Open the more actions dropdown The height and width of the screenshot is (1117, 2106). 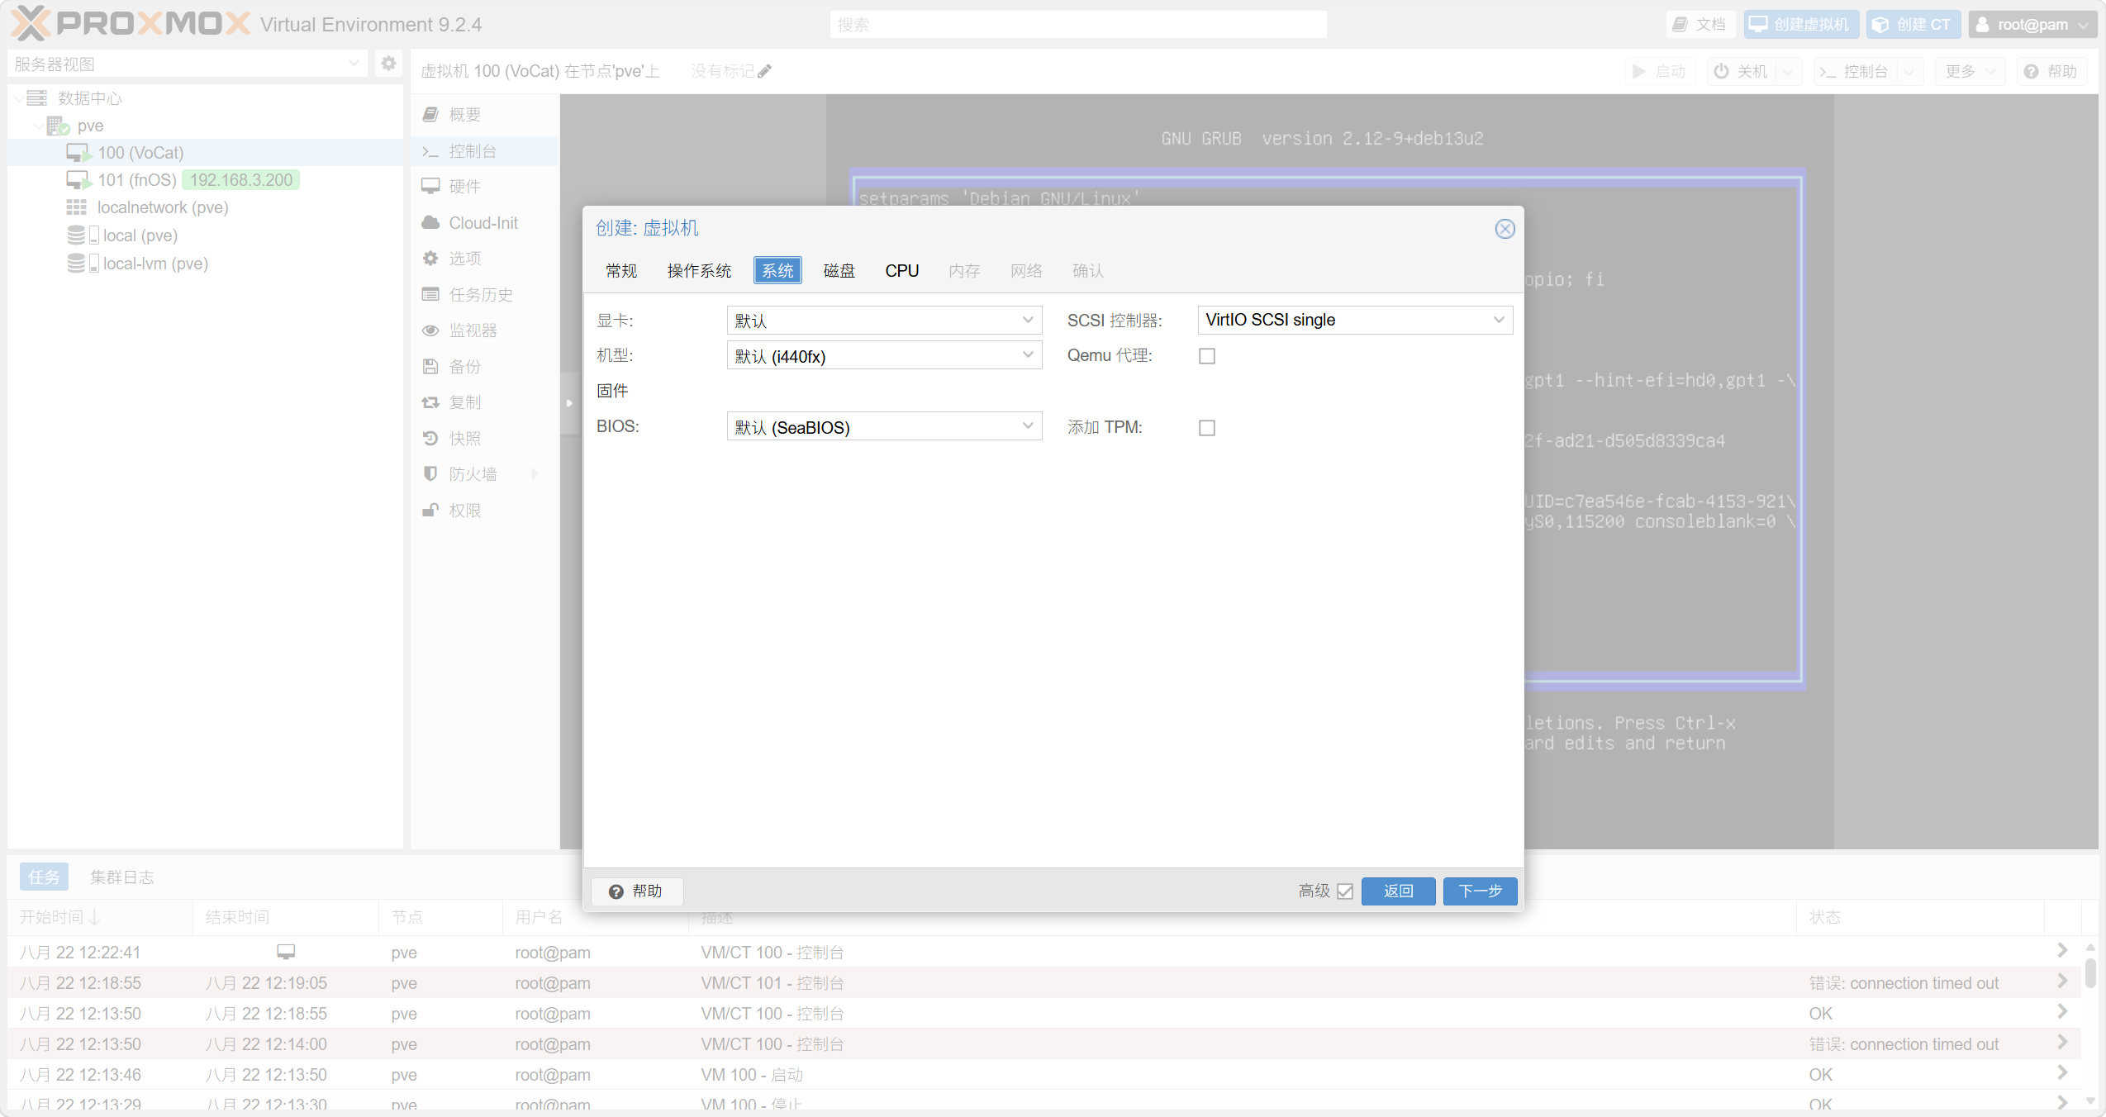point(1971,72)
